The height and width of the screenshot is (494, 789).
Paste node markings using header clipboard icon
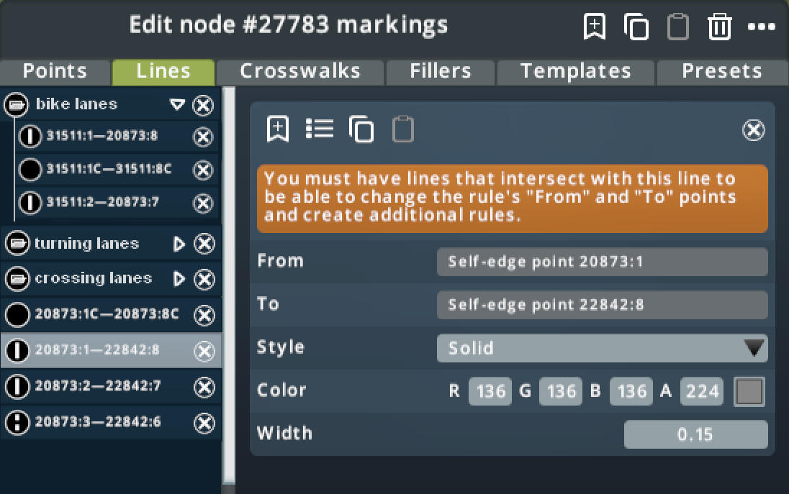click(678, 26)
